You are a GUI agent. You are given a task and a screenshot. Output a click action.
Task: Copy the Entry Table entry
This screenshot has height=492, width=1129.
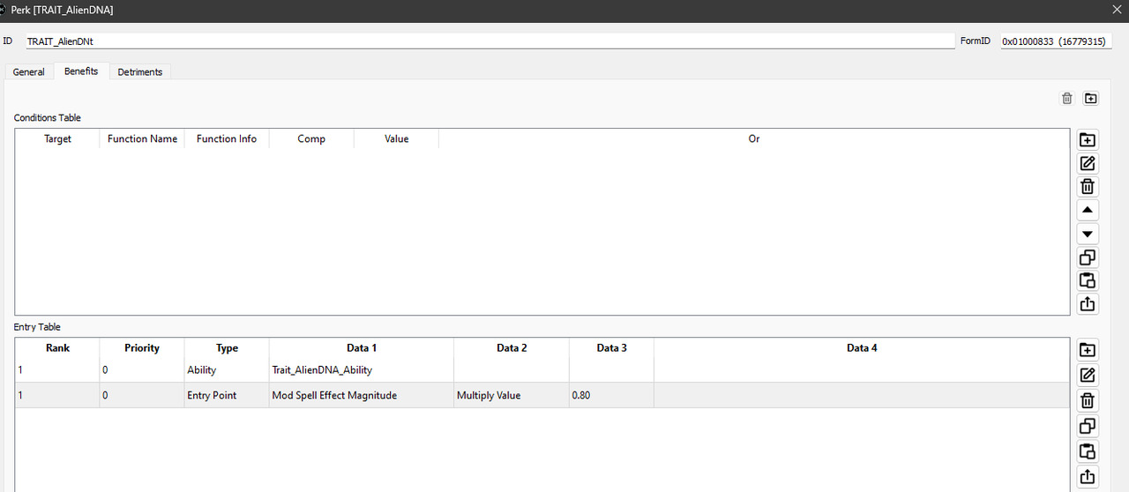(1088, 426)
